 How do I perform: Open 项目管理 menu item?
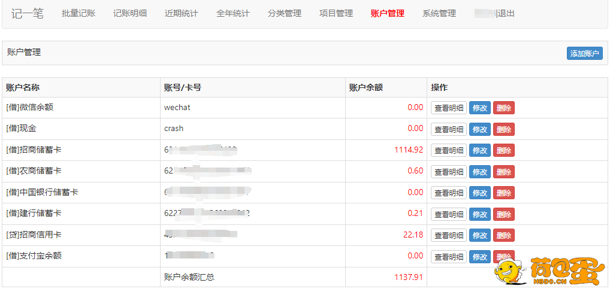point(336,14)
